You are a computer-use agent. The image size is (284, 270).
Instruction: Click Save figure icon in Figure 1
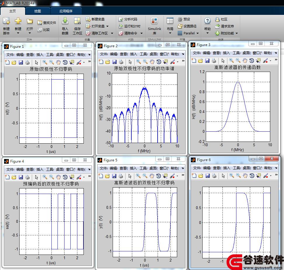tap(21, 62)
